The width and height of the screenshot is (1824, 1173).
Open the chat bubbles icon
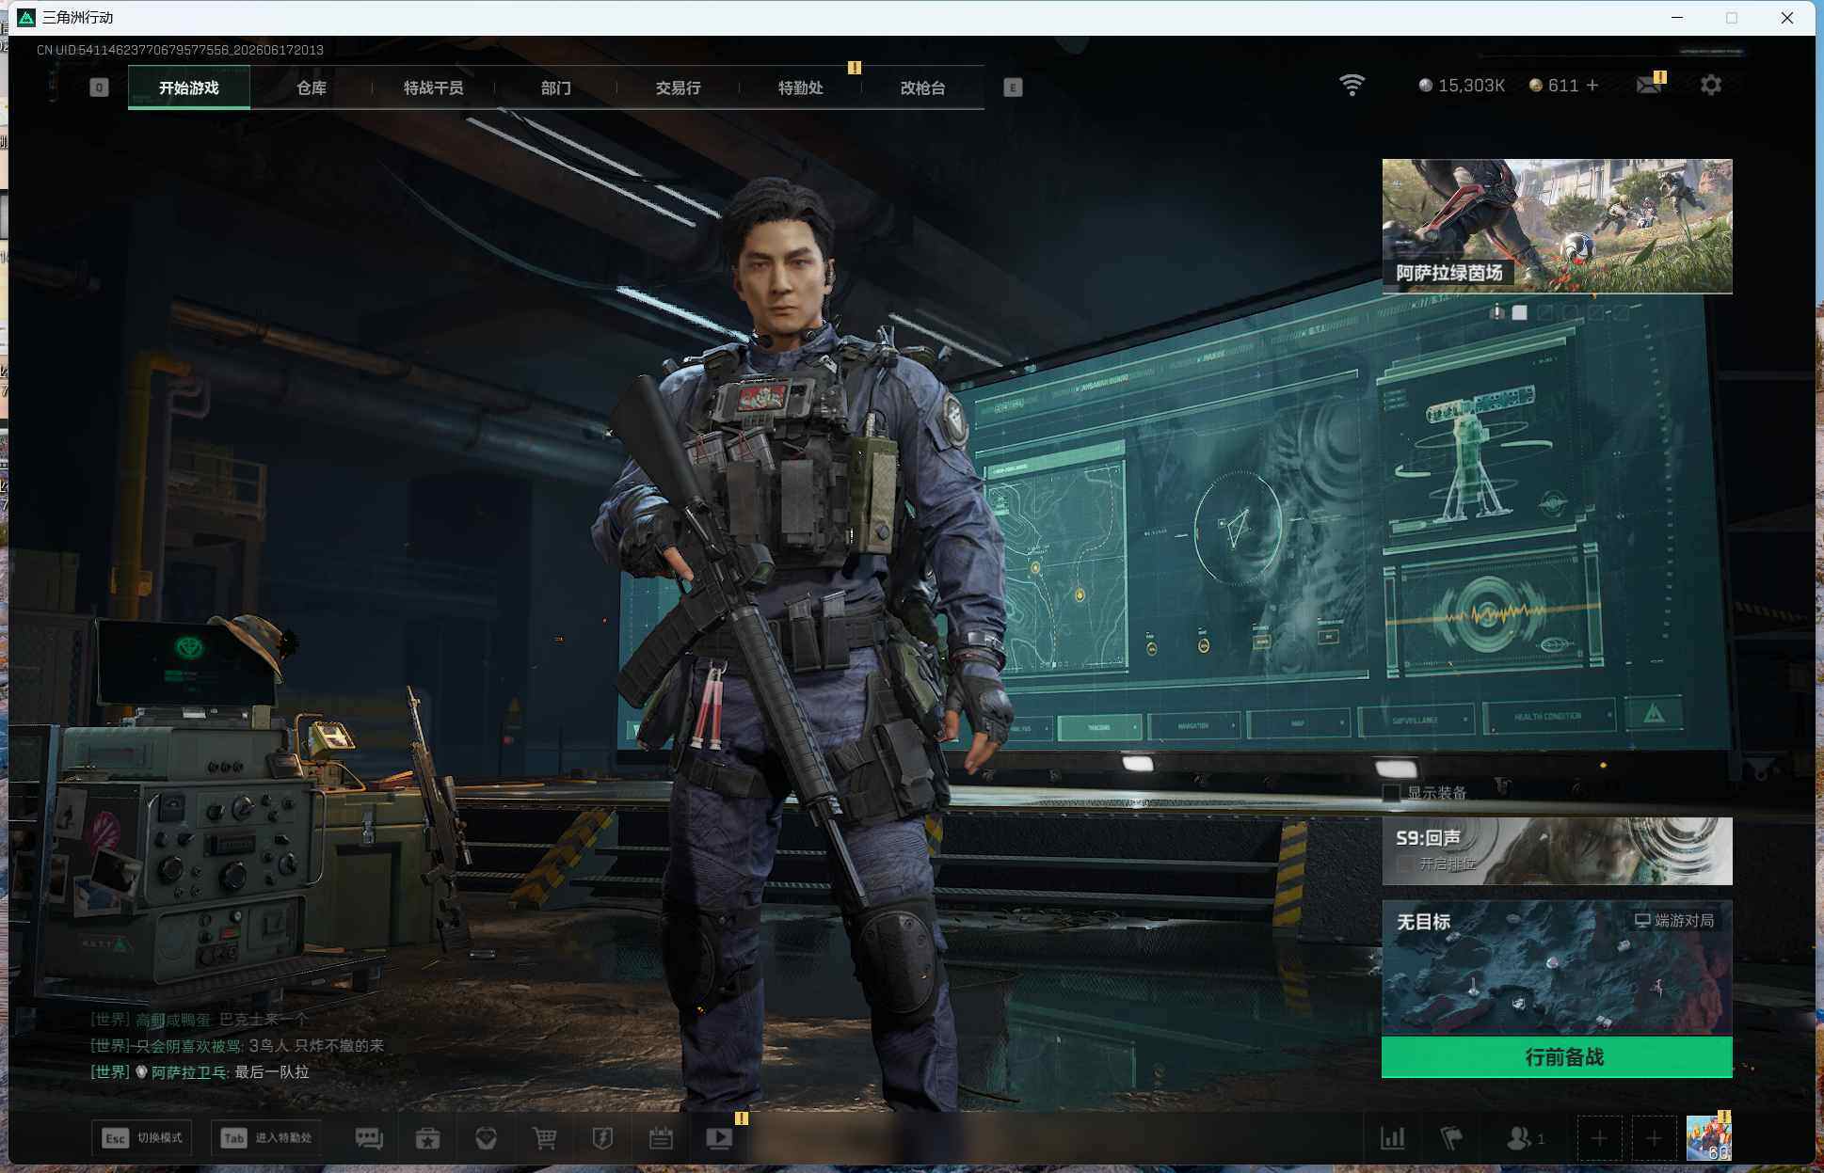coord(369,1138)
